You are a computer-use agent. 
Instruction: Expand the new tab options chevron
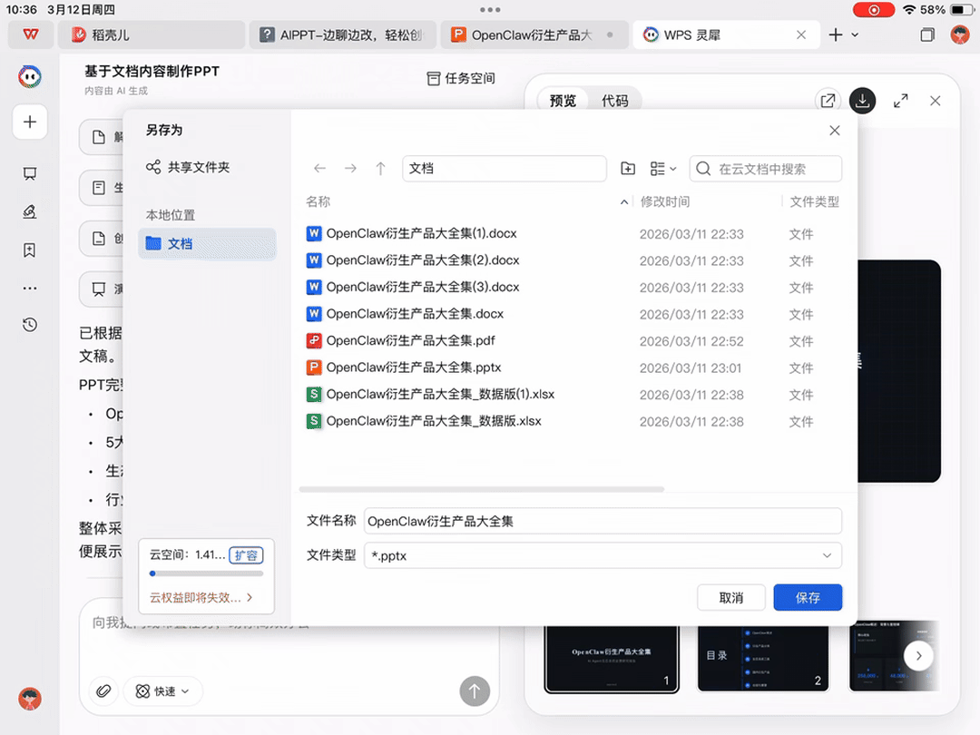[x=855, y=35]
